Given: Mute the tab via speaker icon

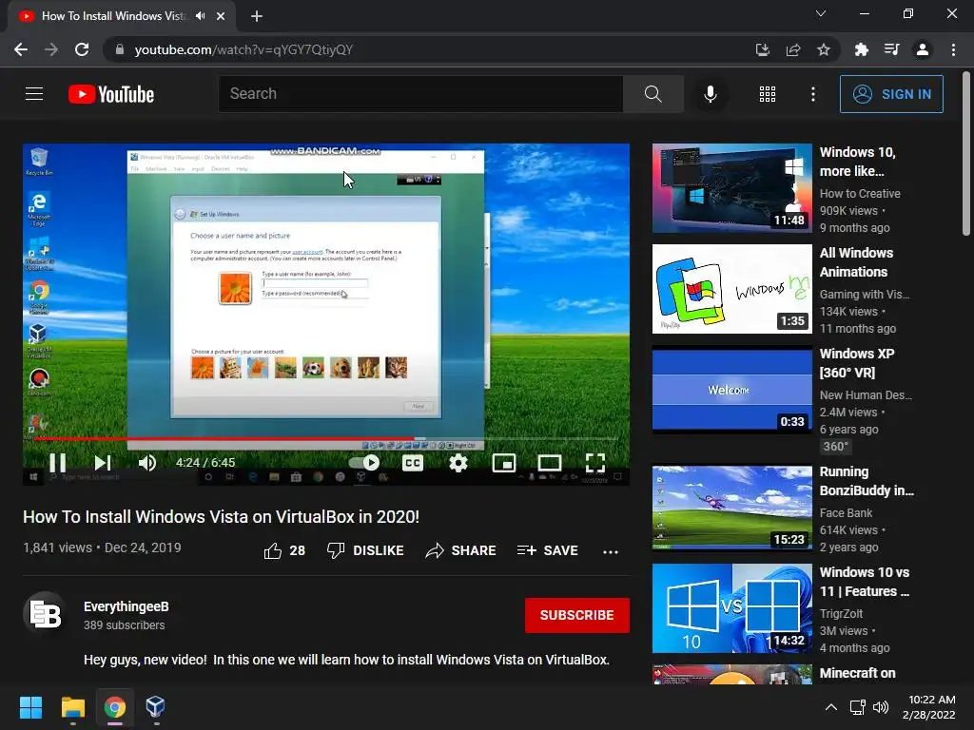Looking at the screenshot, I should coord(200,16).
